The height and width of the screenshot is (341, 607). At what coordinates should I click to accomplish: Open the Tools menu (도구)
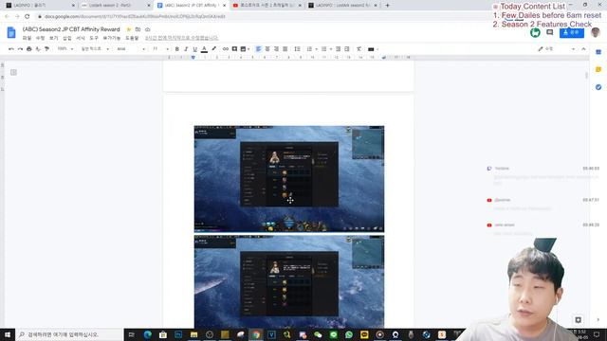click(94, 38)
